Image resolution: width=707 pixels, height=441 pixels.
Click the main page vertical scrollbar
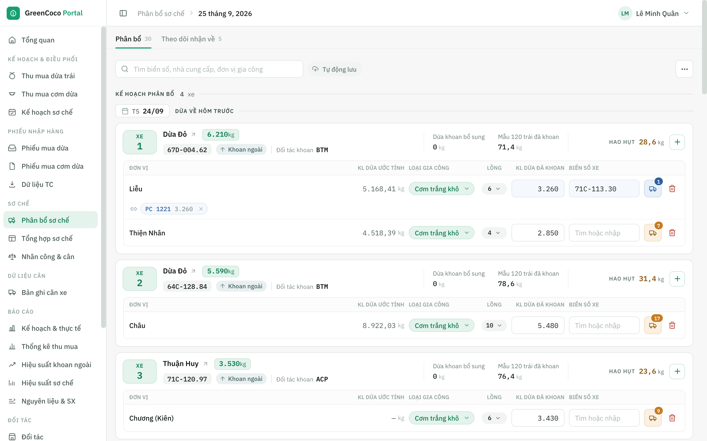click(x=704, y=47)
